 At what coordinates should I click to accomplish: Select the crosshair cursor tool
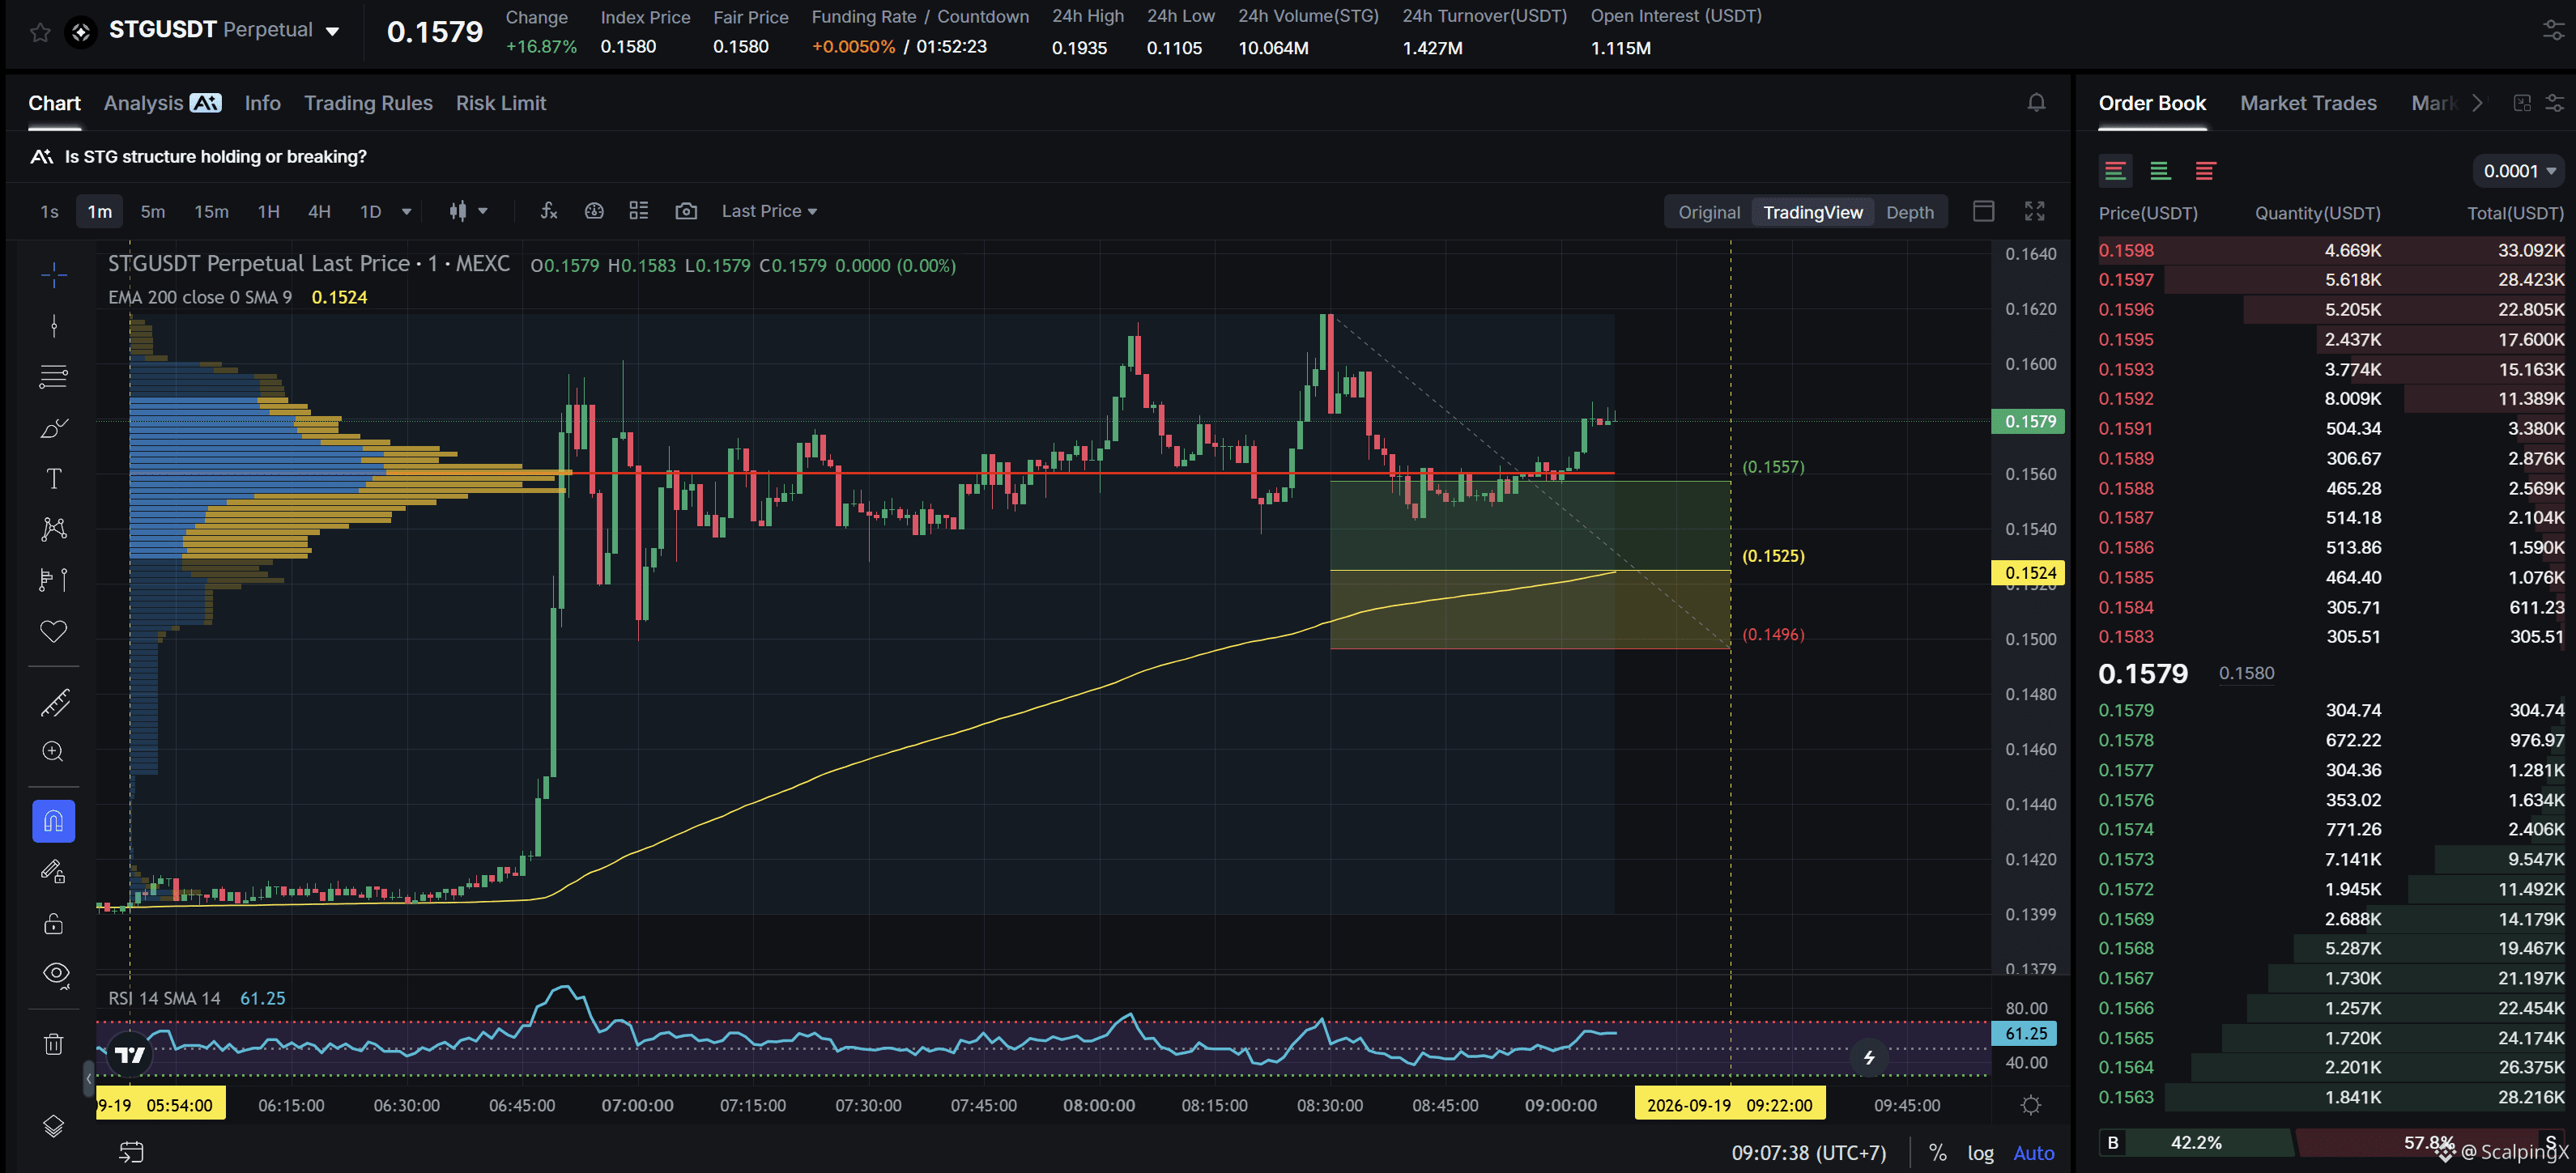tap(54, 274)
